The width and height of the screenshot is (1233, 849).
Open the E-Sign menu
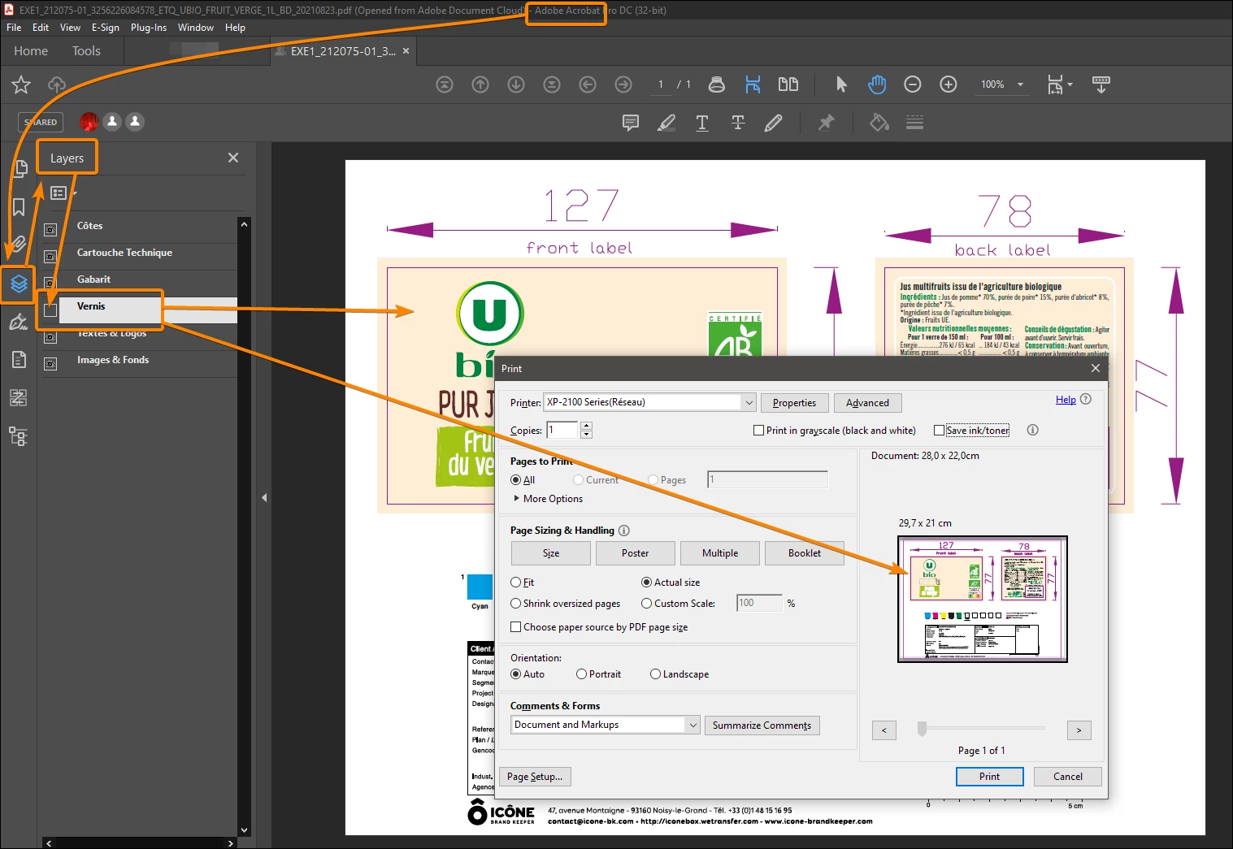click(x=105, y=28)
